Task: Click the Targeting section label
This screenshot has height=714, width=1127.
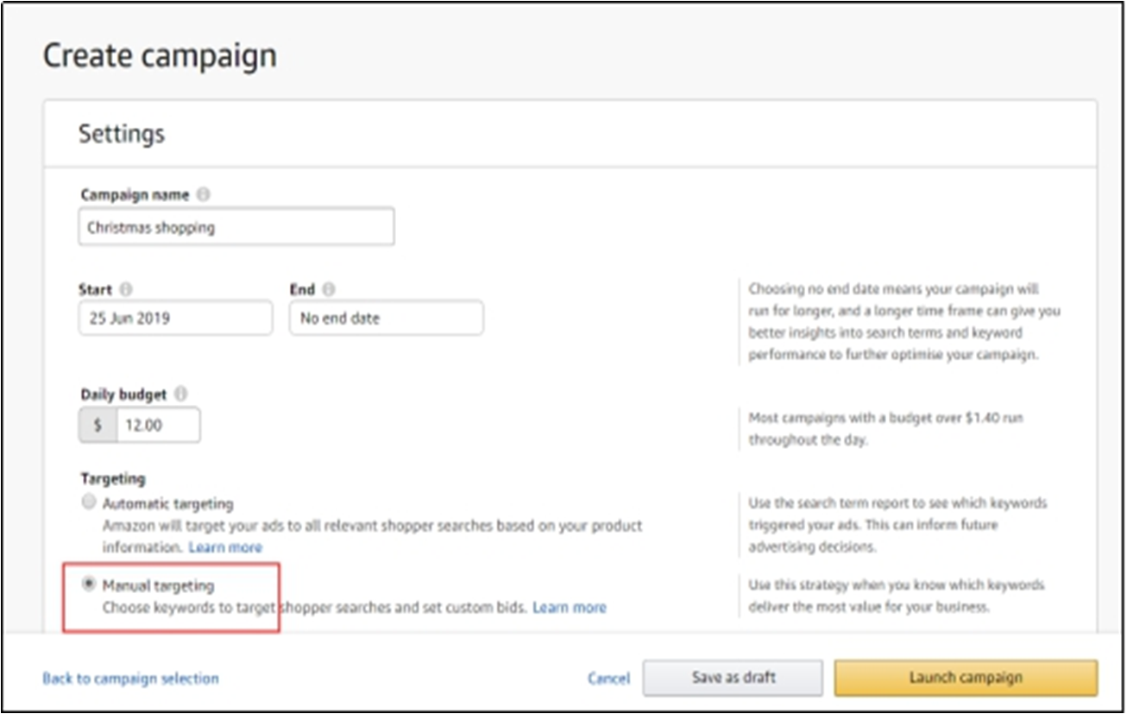Action: pyautogui.click(x=113, y=478)
